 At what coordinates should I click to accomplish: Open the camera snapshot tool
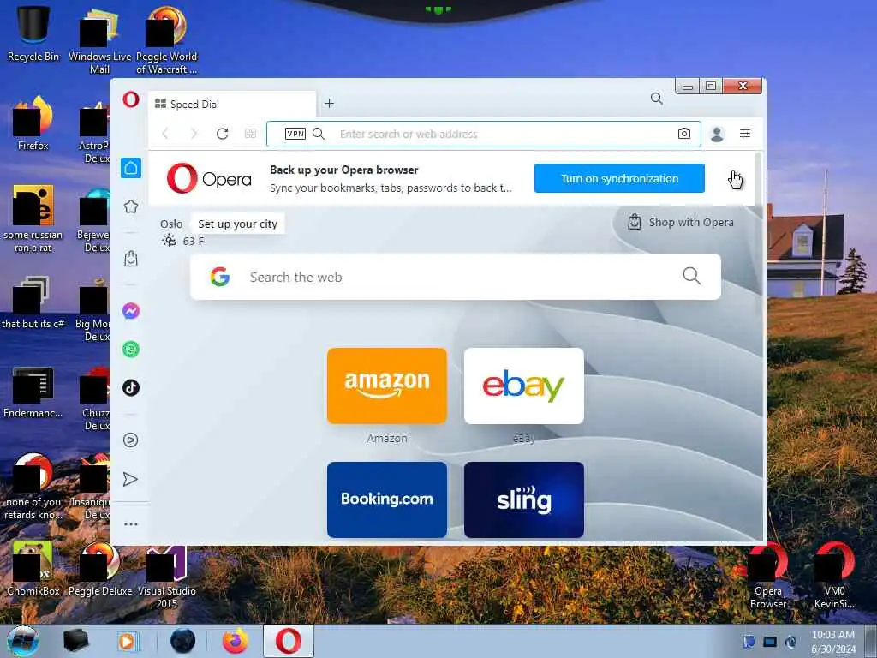684,134
